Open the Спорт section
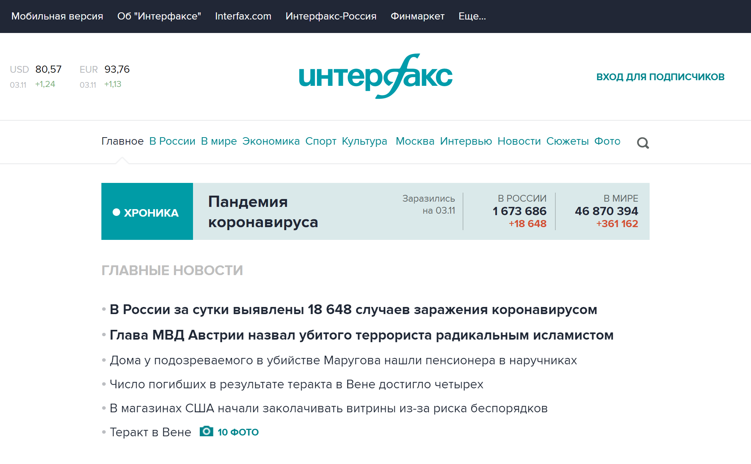 coord(321,141)
